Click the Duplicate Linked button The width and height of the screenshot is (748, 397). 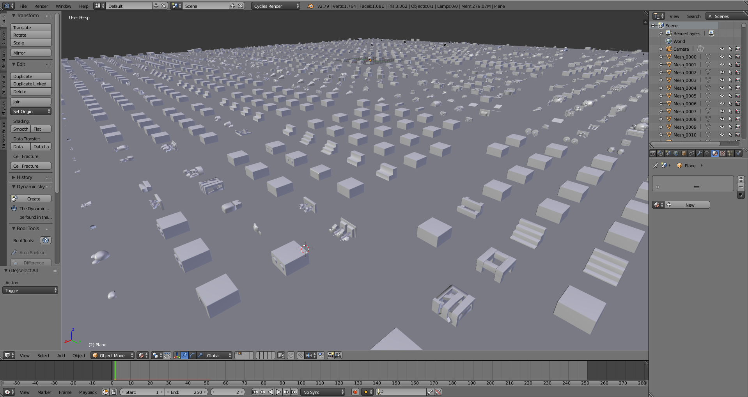pyautogui.click(x=31, y=83)
